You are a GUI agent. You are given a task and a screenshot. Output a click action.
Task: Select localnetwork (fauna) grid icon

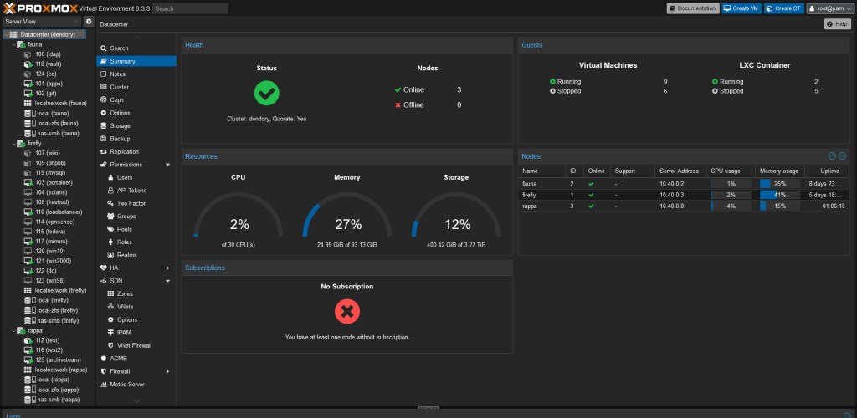pyautogui.click(x=28, y=104)
